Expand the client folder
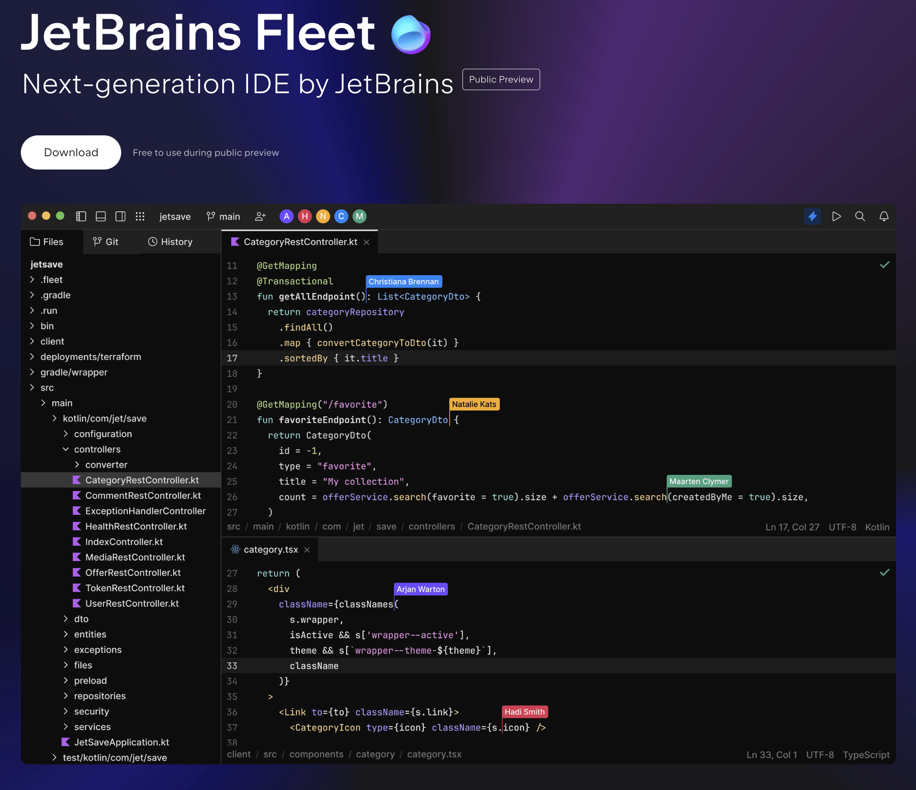 tap(32, 341)
